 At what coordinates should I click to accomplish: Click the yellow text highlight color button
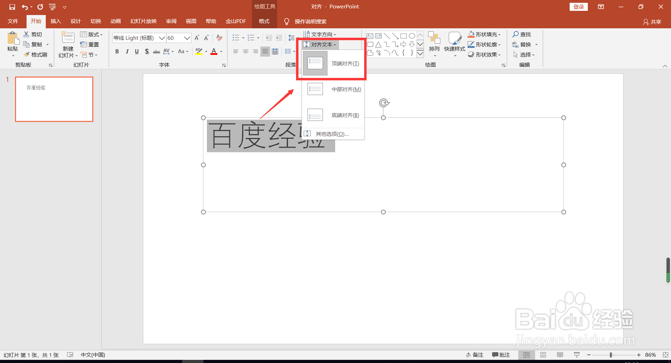199,52
